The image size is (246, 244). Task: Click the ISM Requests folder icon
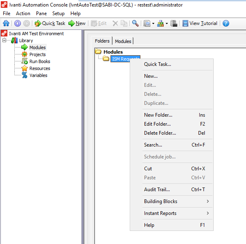[x=106, y=59]
